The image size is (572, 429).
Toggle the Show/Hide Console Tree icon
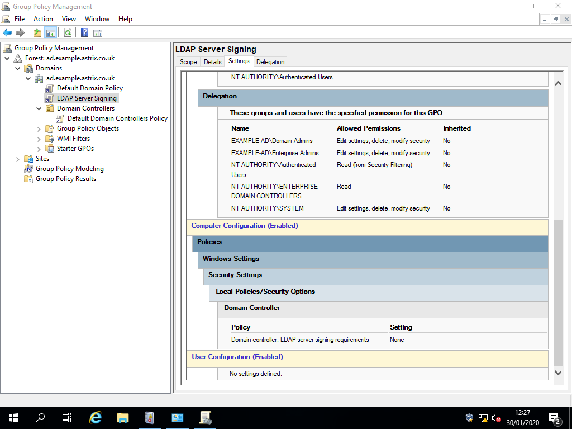pos(51,32)
